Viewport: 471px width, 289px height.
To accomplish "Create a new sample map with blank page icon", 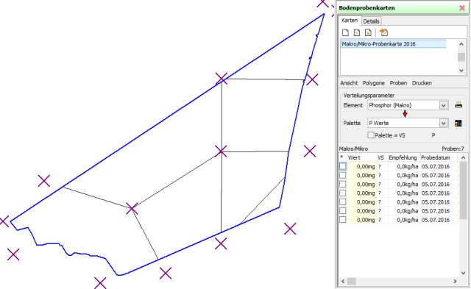I will 345,32.
